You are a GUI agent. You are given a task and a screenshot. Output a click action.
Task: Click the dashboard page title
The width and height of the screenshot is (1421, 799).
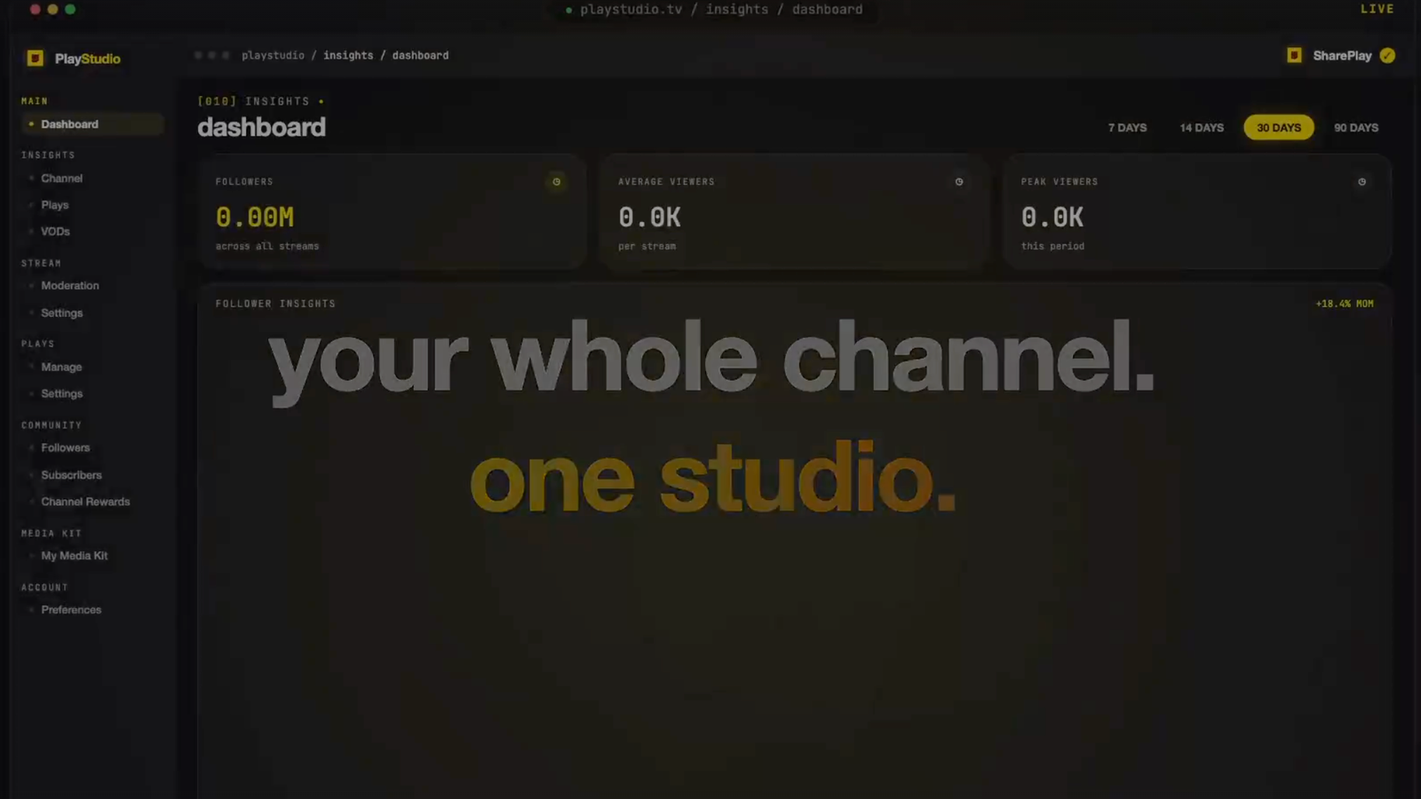[x=261, y=127]
